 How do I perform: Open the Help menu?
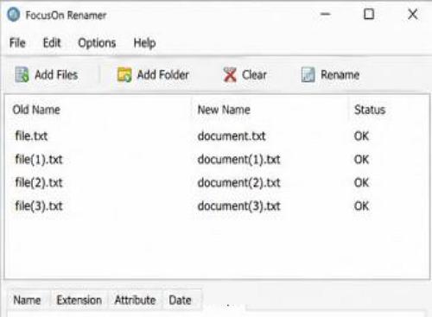144,43
